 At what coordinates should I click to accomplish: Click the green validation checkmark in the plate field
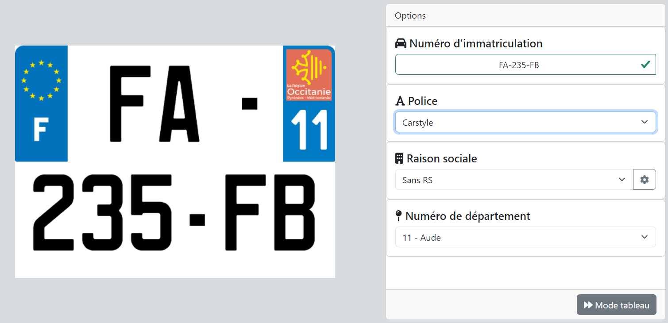645,65
